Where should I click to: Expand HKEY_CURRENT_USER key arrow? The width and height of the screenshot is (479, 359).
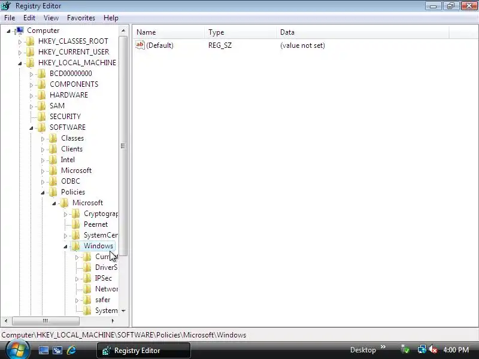click(x=20, y=53)
